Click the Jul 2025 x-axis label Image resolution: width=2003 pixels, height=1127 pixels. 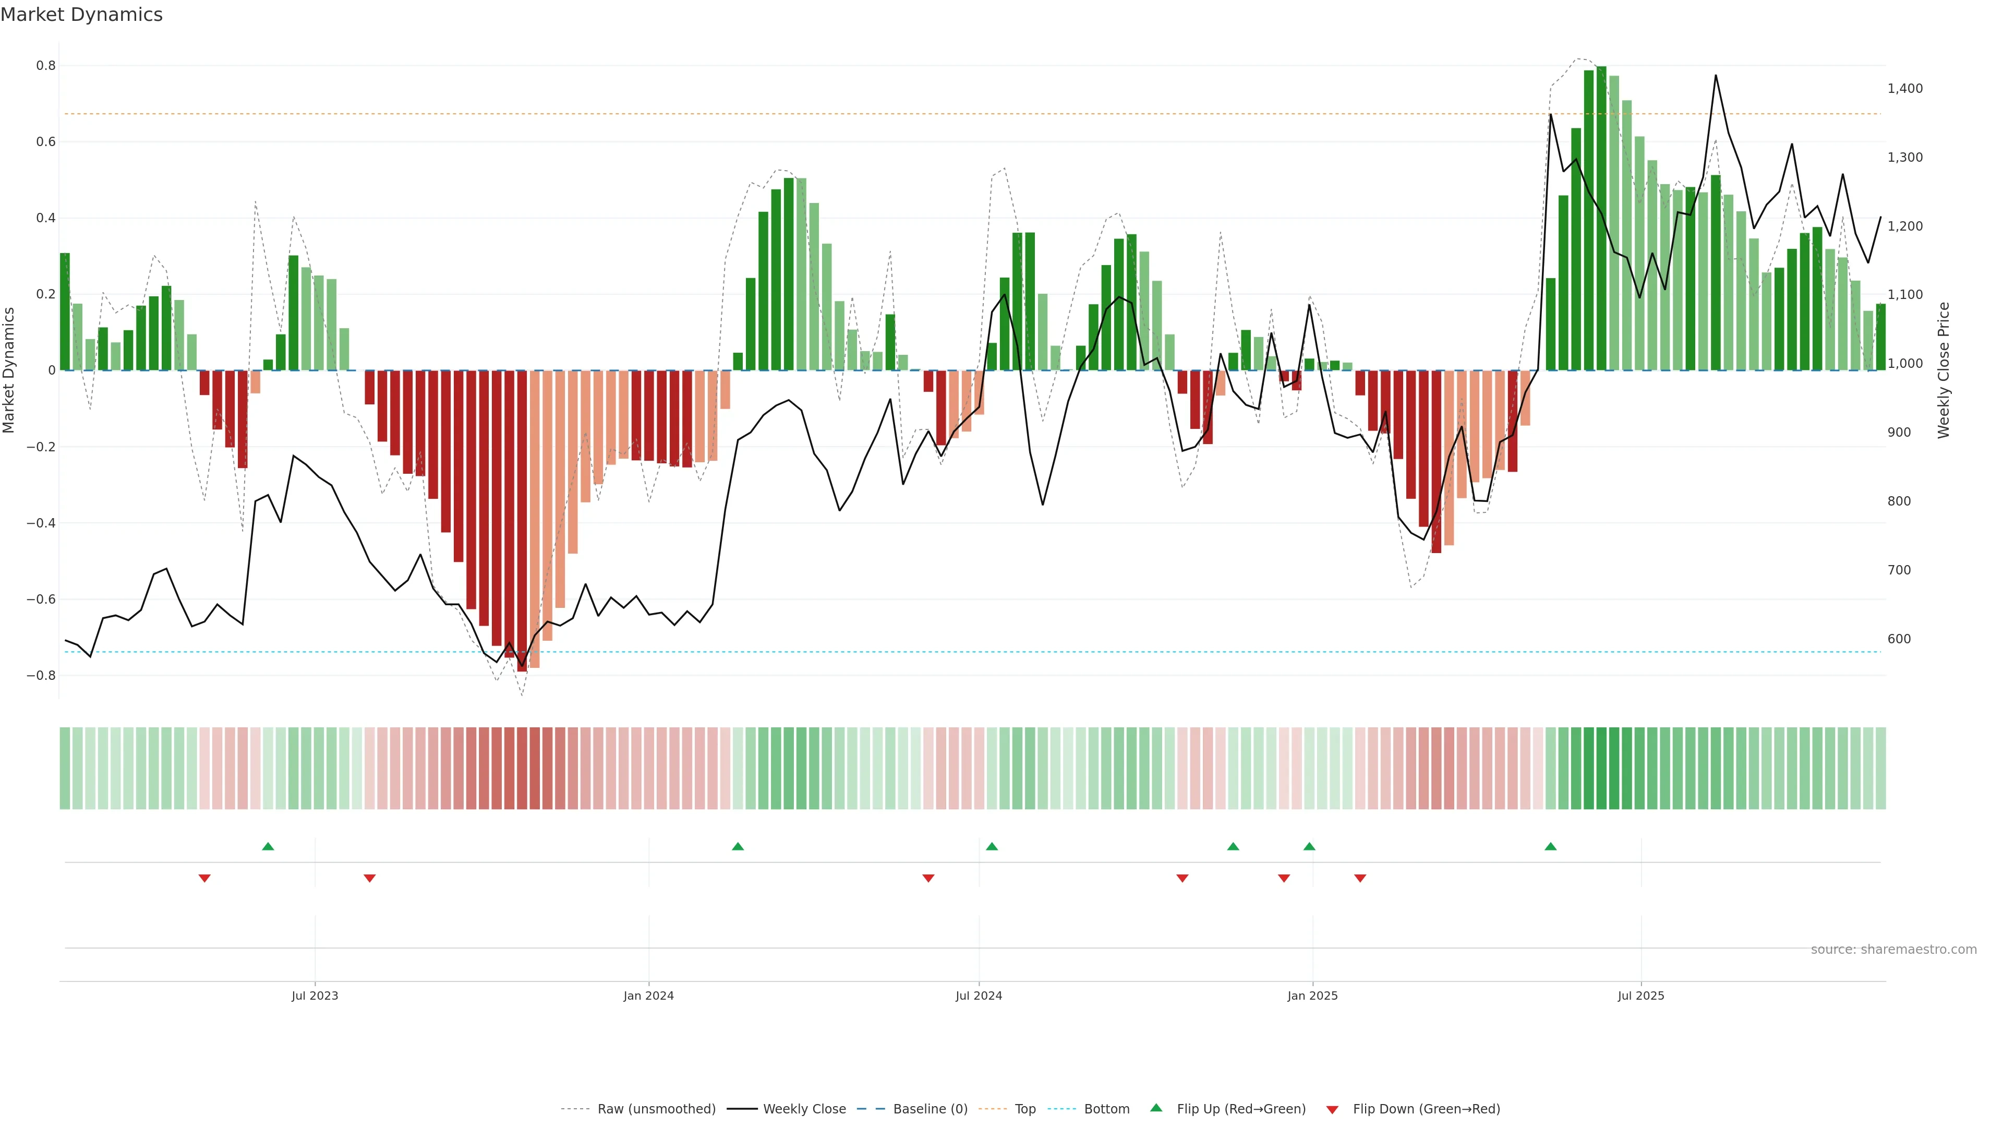(x=1640, y=996)
